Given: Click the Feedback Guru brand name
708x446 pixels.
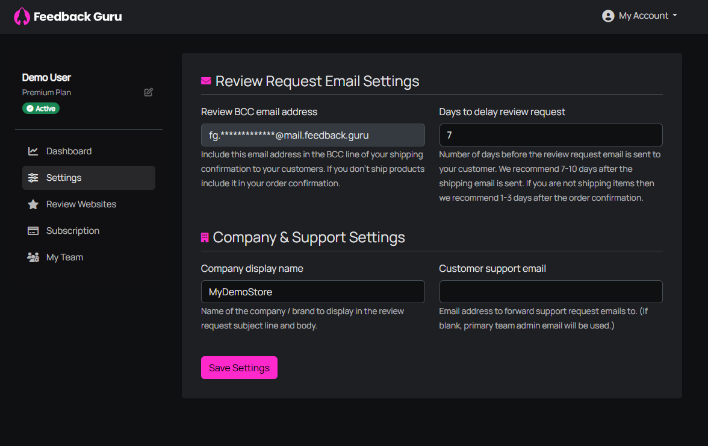Looking at the screenshot, I should pyautogui.click(x=78, y=17).
